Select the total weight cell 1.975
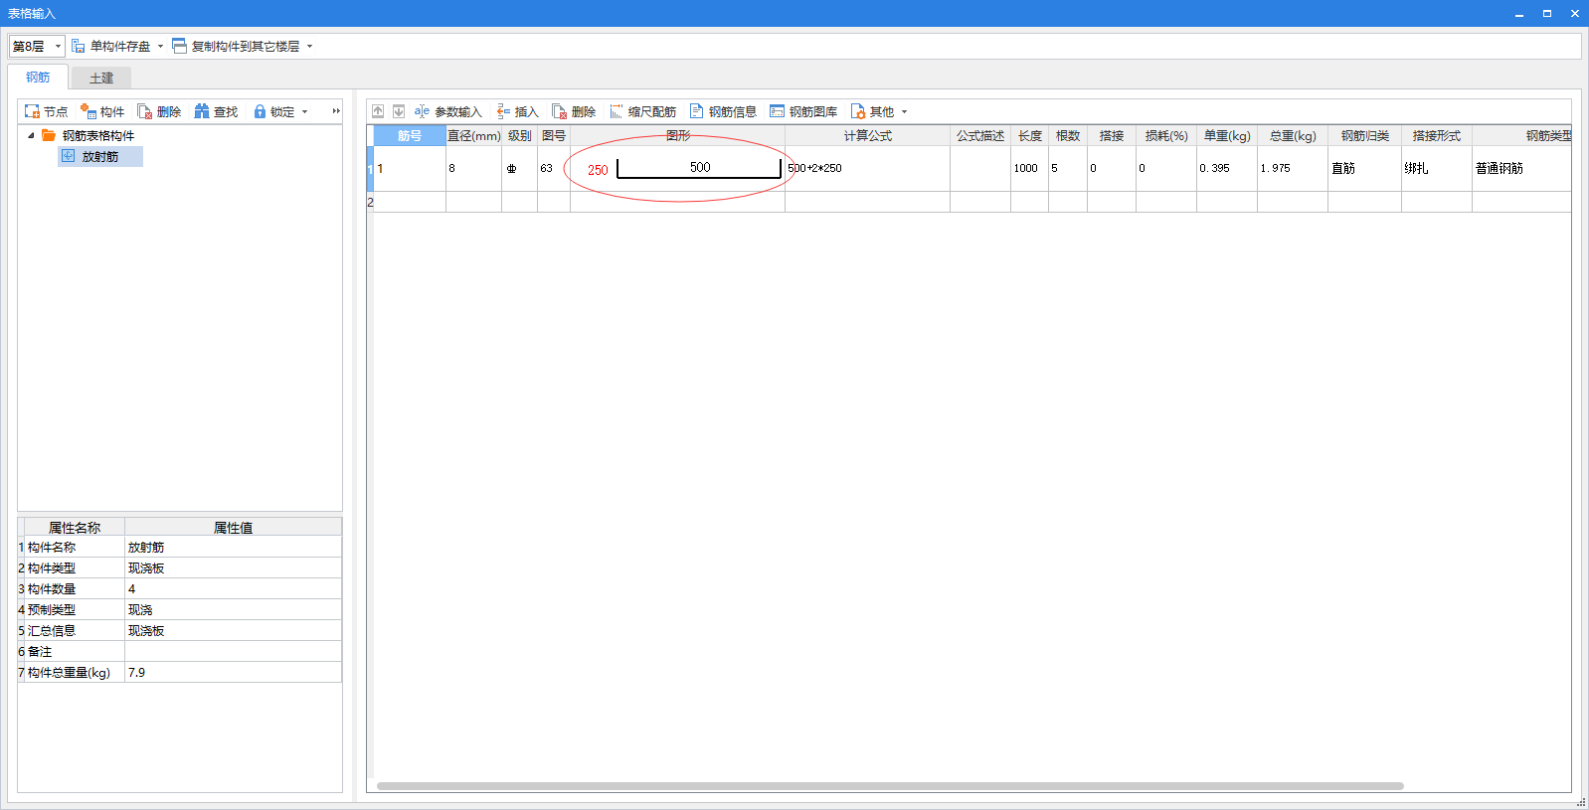The height and width of the screenshot is (810, 1589). 1293,169
